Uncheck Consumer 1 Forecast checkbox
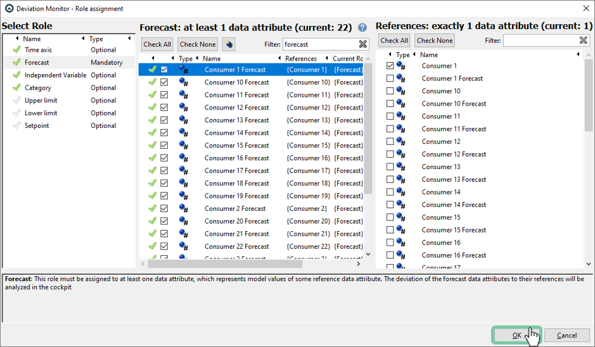Viewport: 595px width, 347px height. pos(164,70)
